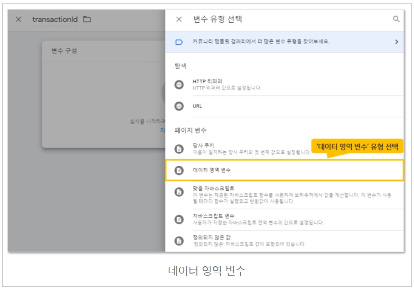Click the document icon beside 자바스크립트 변수
This screenshot has height=289, width=414.
[179, 219]
